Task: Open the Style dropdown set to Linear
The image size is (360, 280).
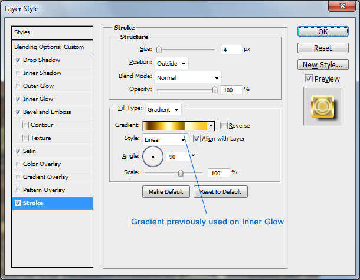Action: [x=165, y=139]
